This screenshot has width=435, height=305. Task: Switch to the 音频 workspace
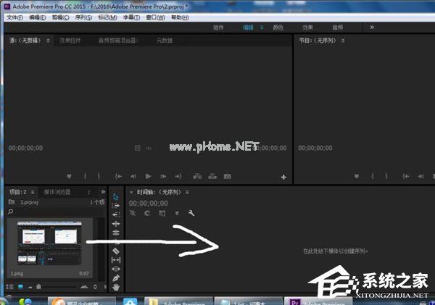pos(338,28)
